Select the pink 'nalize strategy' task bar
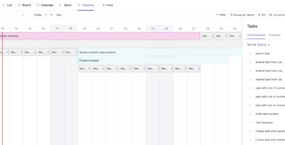The width and height of the screenshot is (285, 145). click(100, 36)
